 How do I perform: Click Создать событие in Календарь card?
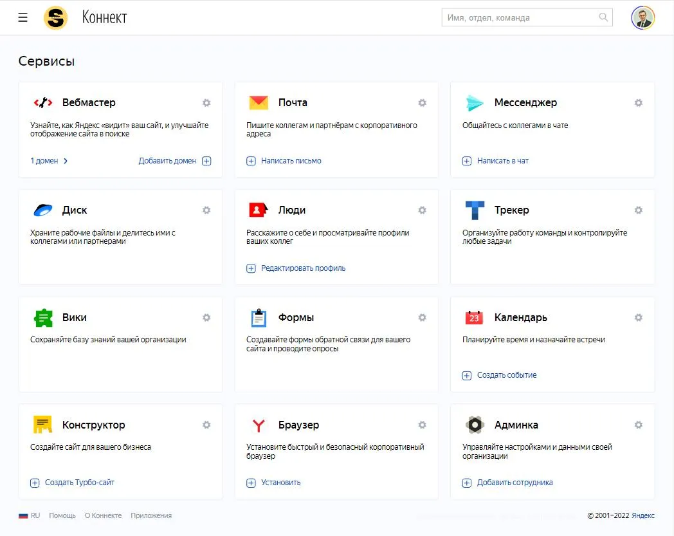[x=506, y=375]
